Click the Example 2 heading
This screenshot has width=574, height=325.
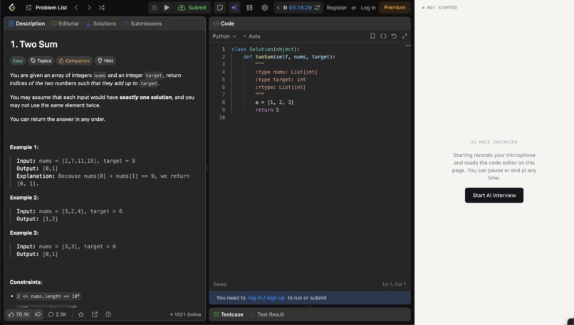24,198
